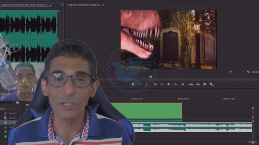Click the 00:00:45:00 mark on timeline ruler
Image resolution: width=259 pixels, height=145 pixels.
point(229,99)
